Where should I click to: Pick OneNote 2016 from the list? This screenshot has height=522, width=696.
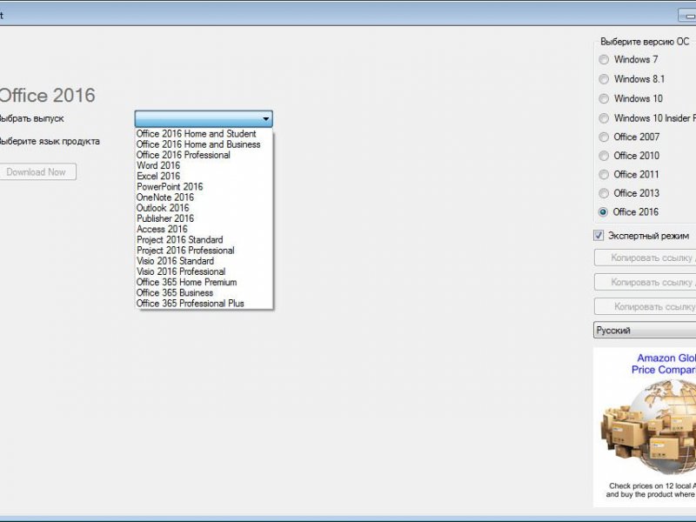click(204, 197)
